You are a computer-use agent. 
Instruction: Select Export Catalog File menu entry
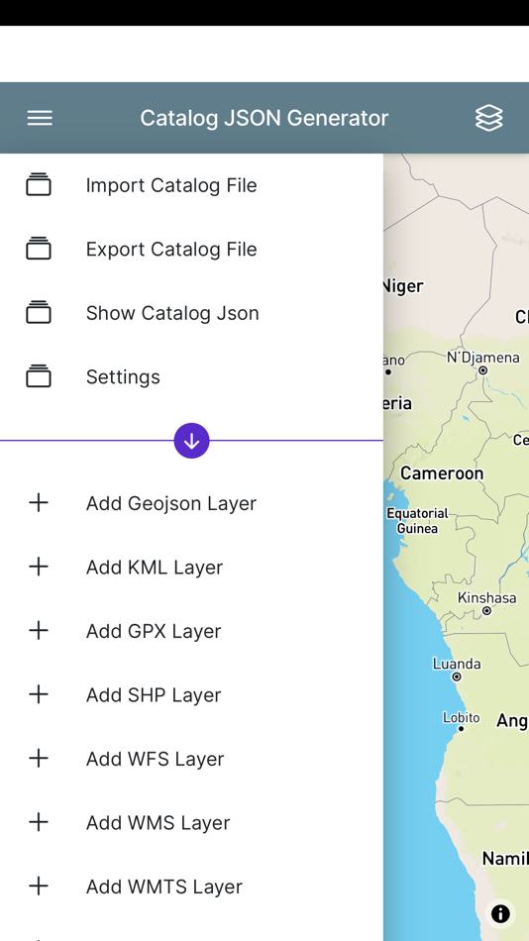tap(191, 249)
